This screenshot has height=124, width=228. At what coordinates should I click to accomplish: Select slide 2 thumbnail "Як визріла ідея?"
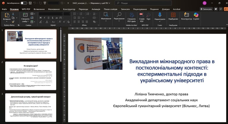click(x=31, y=75)
